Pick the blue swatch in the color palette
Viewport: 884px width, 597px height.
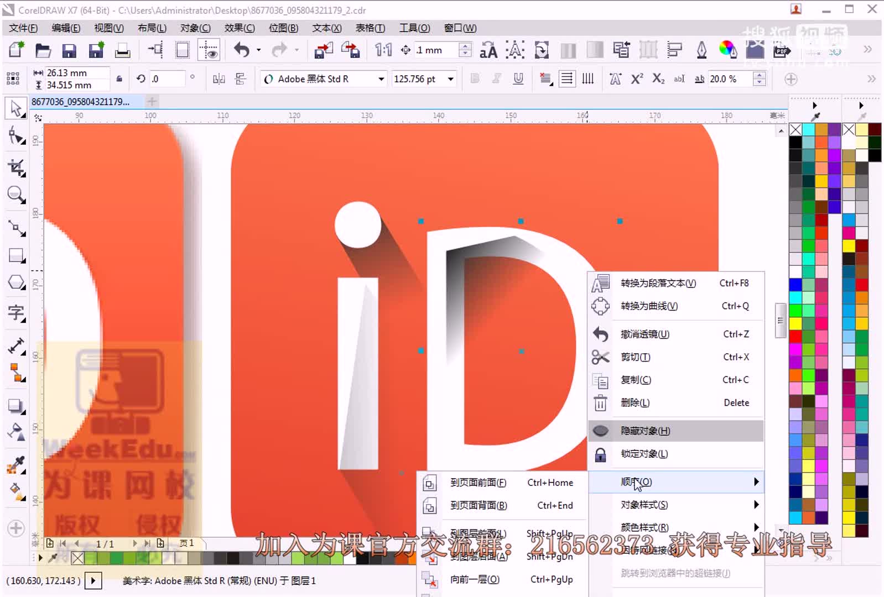click(x=795, y=285)
